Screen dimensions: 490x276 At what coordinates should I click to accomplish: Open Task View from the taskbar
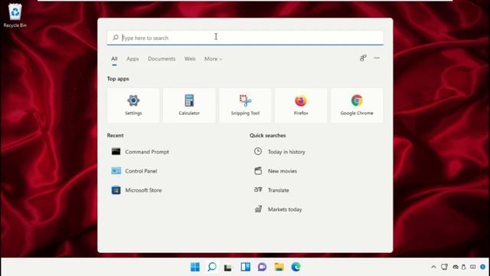click(x=228, y=268)
